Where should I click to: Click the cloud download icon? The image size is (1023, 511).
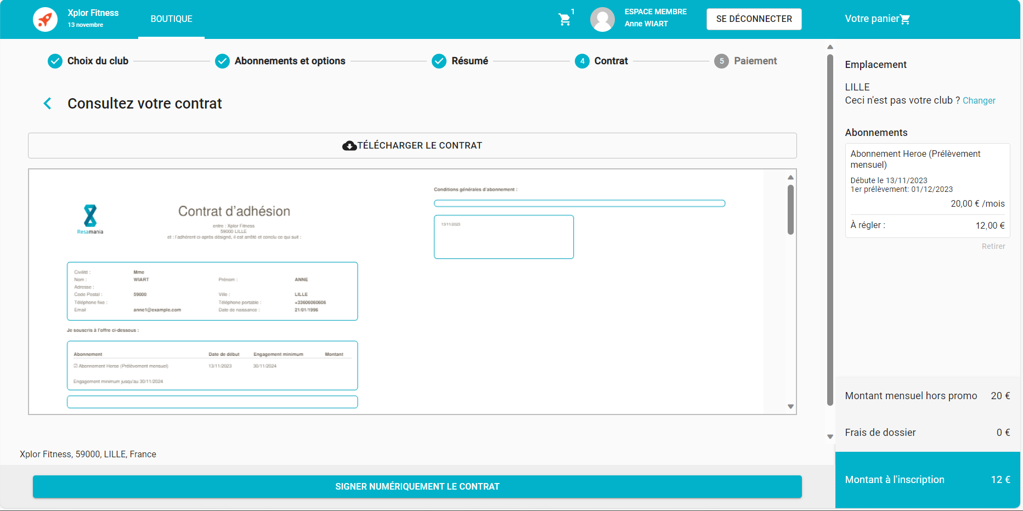(x=349, y=146)
